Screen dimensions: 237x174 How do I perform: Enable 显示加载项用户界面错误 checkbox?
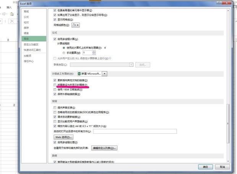click(55, 121)
